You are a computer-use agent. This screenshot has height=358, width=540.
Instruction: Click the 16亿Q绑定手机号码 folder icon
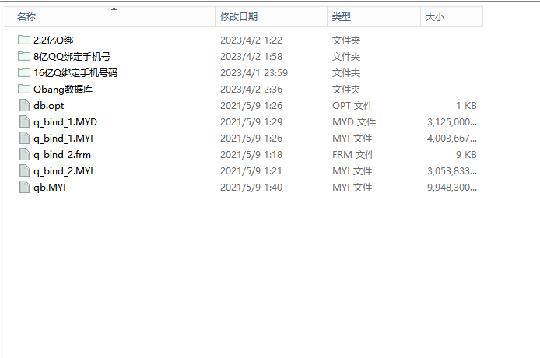(24, 72)
